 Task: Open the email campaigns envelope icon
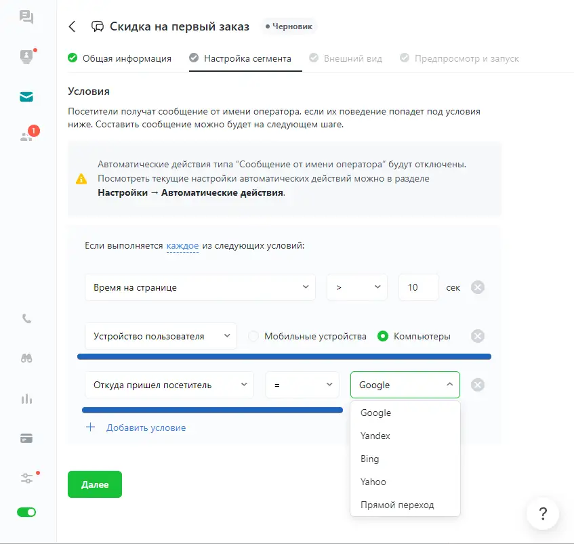(x=26, y=96)
